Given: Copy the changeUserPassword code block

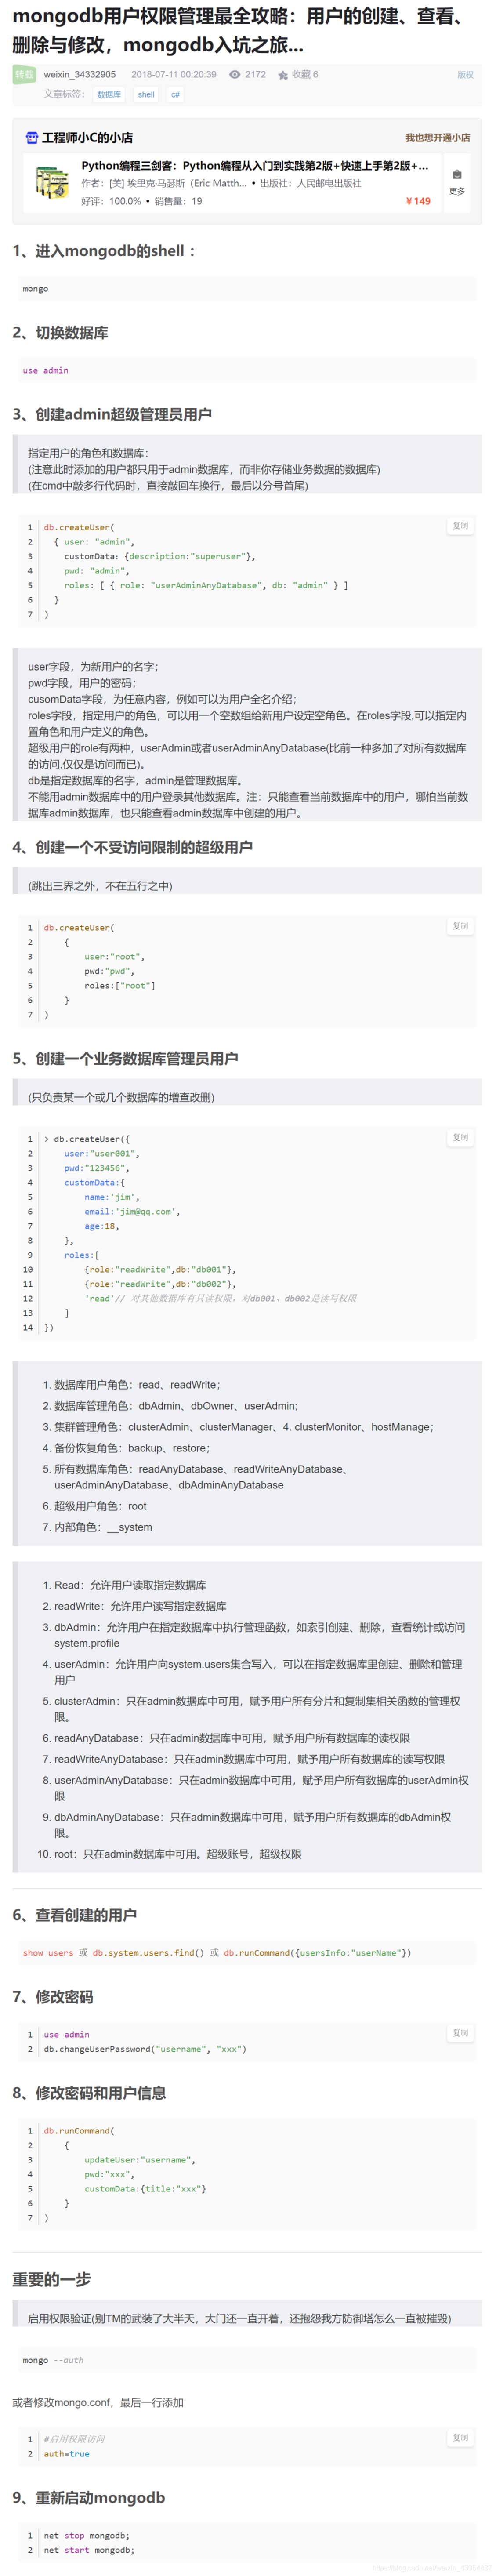Looking at the screenshot, I should pyautogui.click(x=460, y=2033).
